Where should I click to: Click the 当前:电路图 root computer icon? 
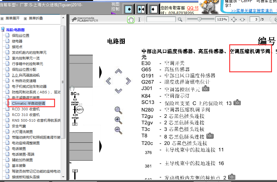point(3,30)
